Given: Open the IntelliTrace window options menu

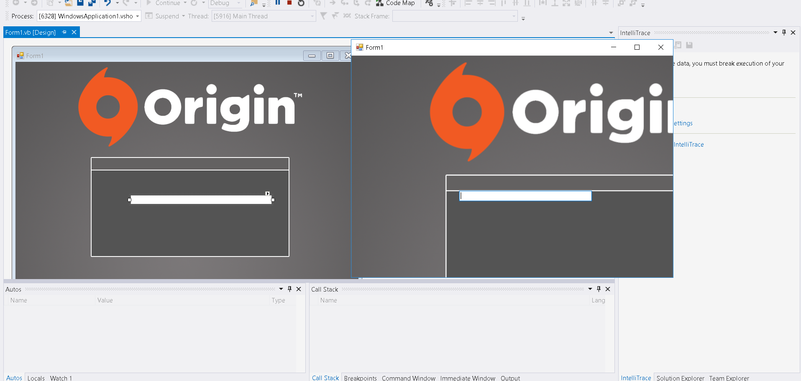Looking at the screenshot, I should pyautogui.click(x=775, y=33).
